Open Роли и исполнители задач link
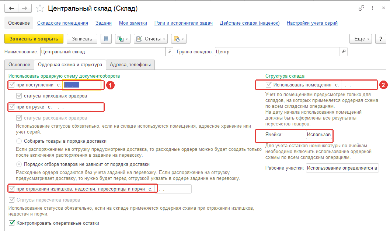Image resolution: width=390 pixels, height=231 pixels. [184, 23]
